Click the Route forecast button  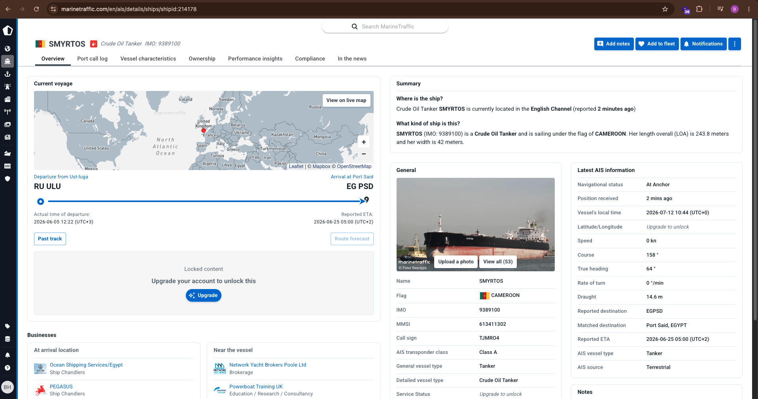[352, 239]
